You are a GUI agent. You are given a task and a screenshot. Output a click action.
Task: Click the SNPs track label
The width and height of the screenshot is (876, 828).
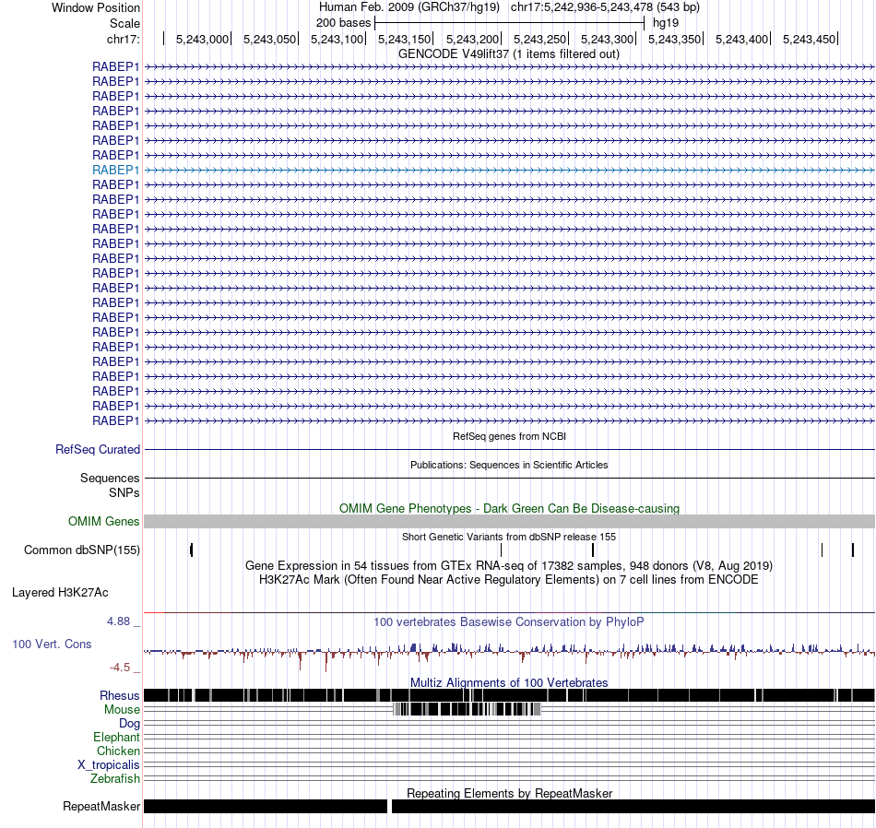(124, 492)
